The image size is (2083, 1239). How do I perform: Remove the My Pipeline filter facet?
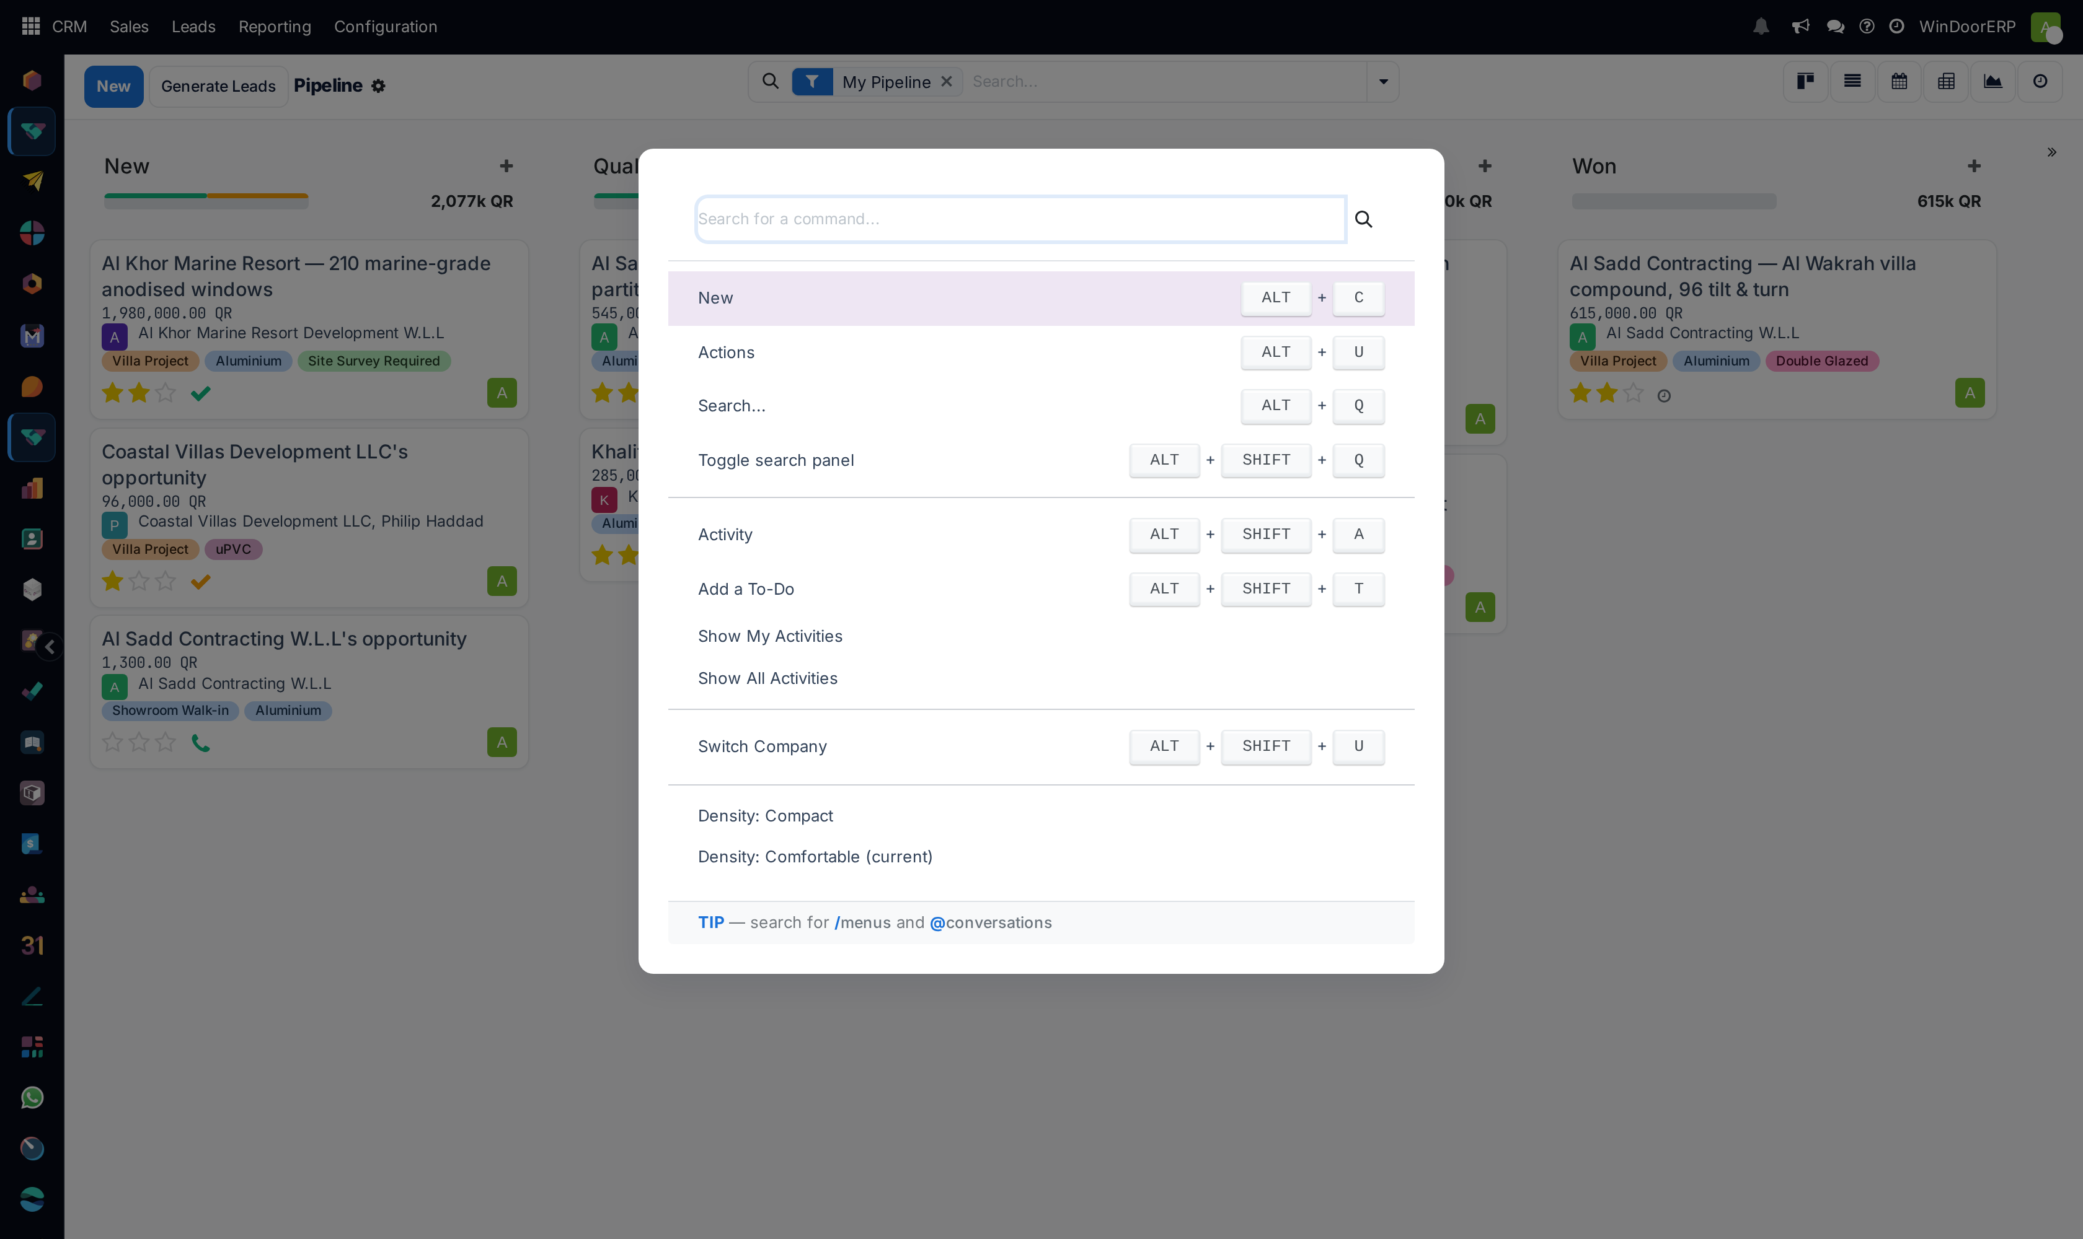click(x=947, y=81)
